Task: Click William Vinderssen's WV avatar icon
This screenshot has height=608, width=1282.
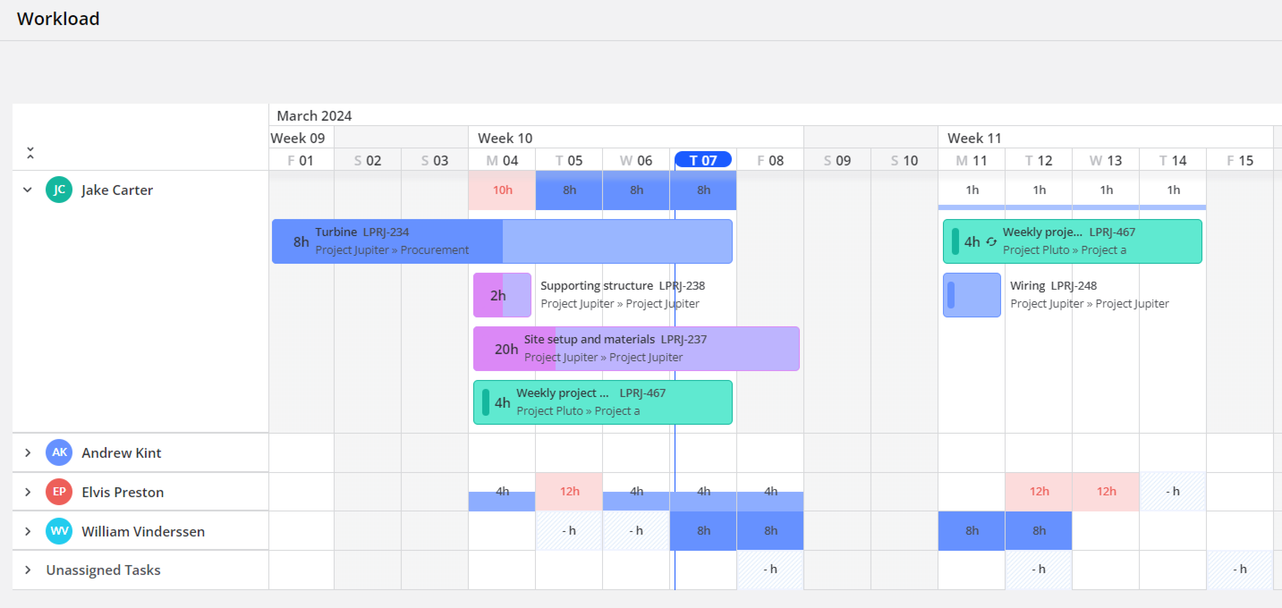Action: coord(59,531)
